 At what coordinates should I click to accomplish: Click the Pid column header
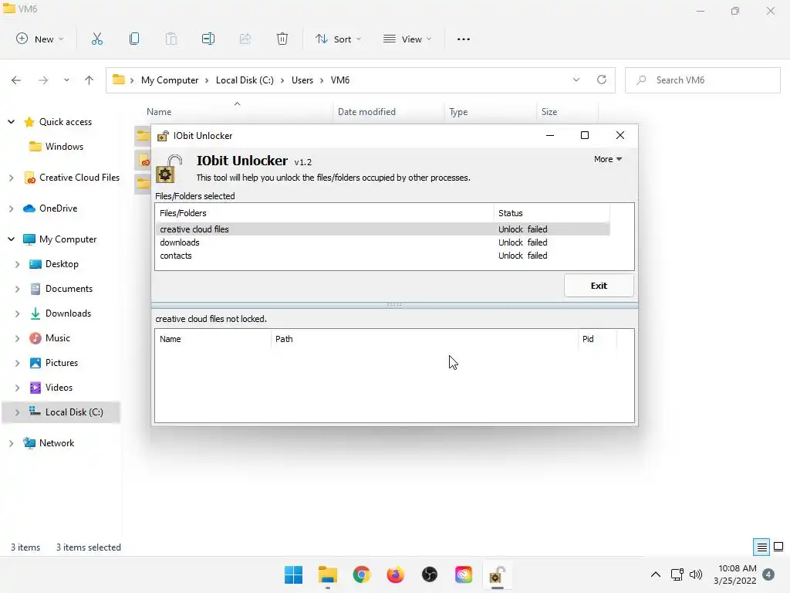click(597, 339)
